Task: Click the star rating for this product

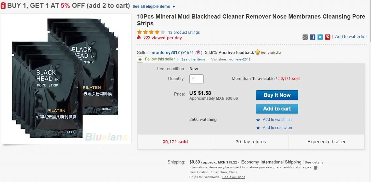Action: (x=151, y=32)
